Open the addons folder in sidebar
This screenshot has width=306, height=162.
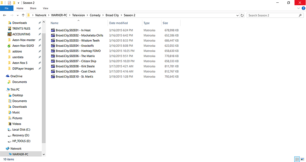coord(17,51)
